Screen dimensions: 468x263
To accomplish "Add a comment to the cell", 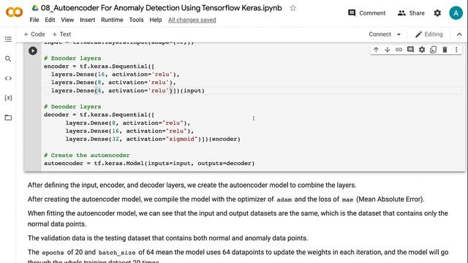I will click(410, 50).
